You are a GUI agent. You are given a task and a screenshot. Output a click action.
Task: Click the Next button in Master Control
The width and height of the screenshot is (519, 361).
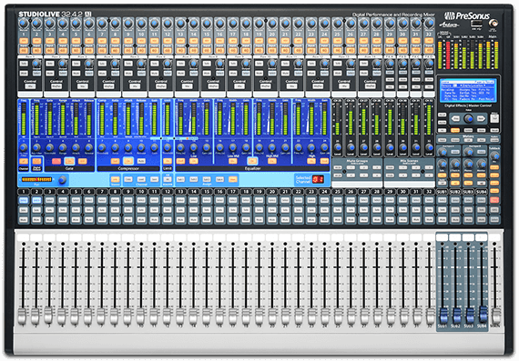pyautogui.click(x=481, y=118)
